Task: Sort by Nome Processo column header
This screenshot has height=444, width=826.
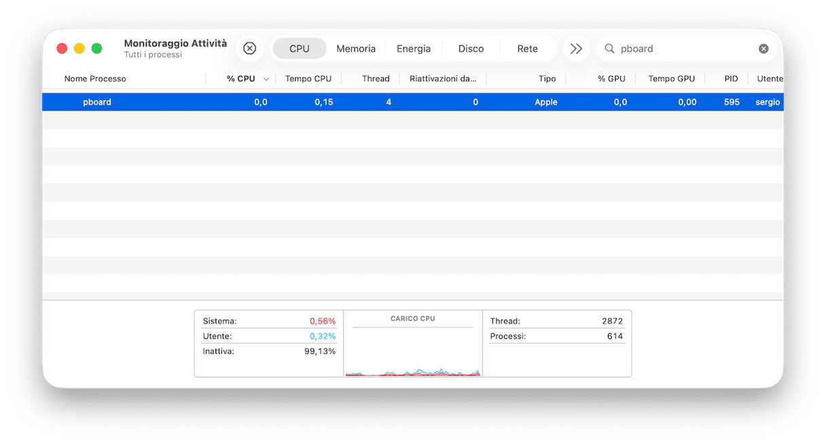Action: coord(95,79)
